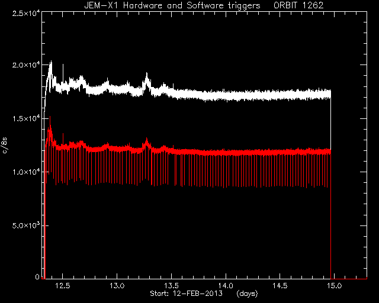Click the 14.5 x-axis tick label
The height and width of the screenshot is (303, 379).
280,286
